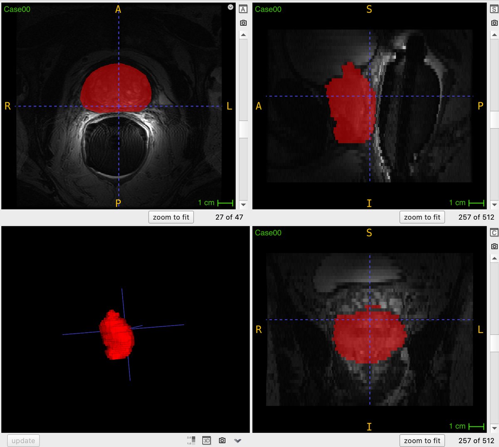Click the down arrow on the axial slice scrollbar
The height and width of the screenshot is (447, 499).
pyautogui.click(x=243, y=205)
